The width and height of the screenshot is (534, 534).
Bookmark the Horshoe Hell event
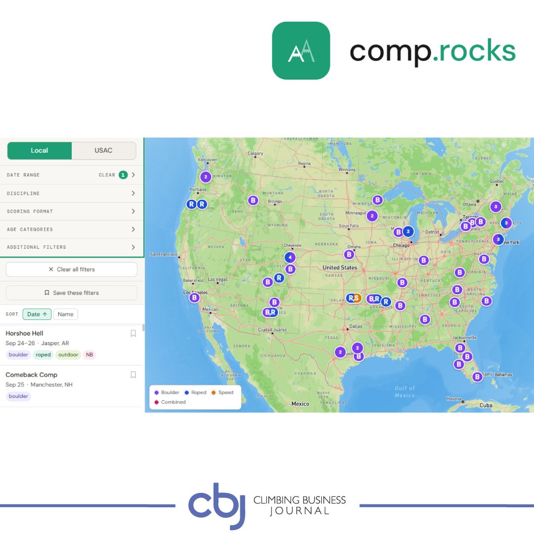coord(133,333)
